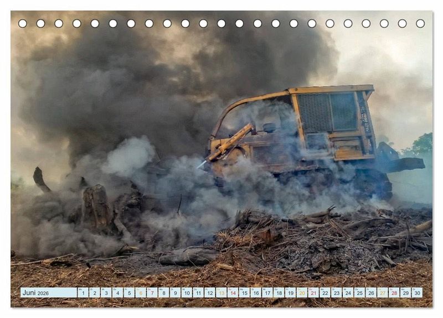Select June 30, the last date cell
Screen dimensions: 443x318
(417, 293)
